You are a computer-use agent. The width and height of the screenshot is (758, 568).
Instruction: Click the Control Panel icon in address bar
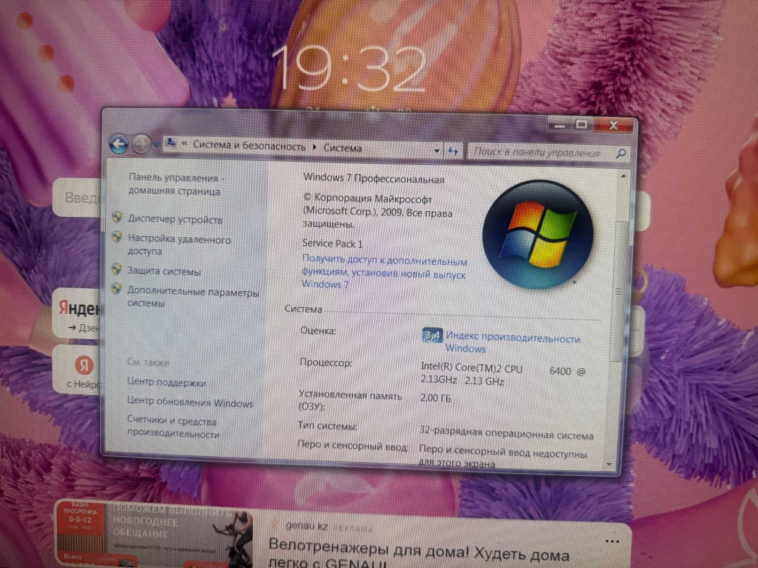tap(171, 143)
